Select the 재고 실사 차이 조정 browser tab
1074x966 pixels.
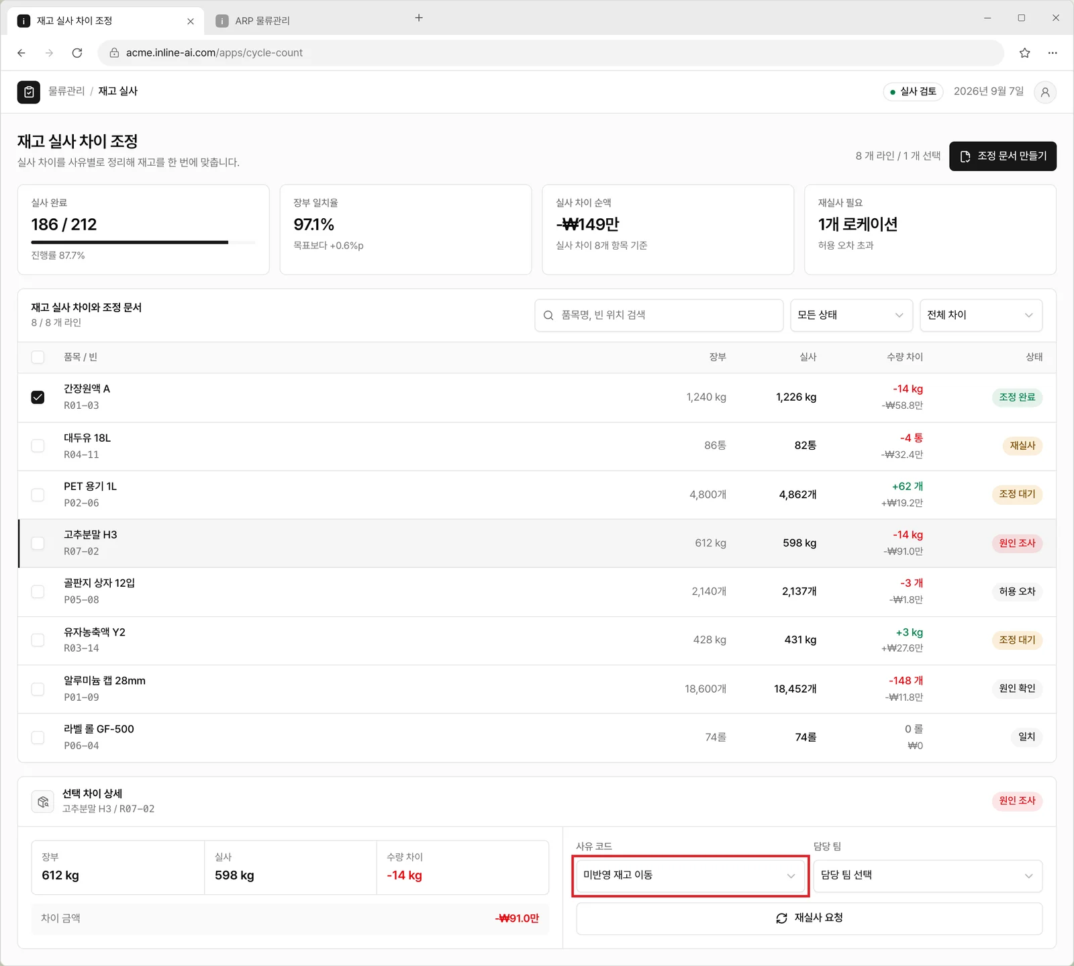click(x=105, y=21)
